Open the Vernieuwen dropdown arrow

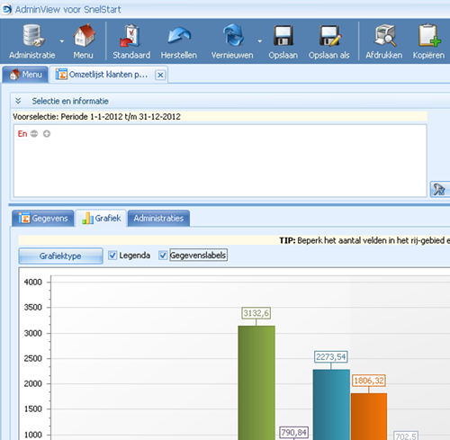[x=259, y=41]
